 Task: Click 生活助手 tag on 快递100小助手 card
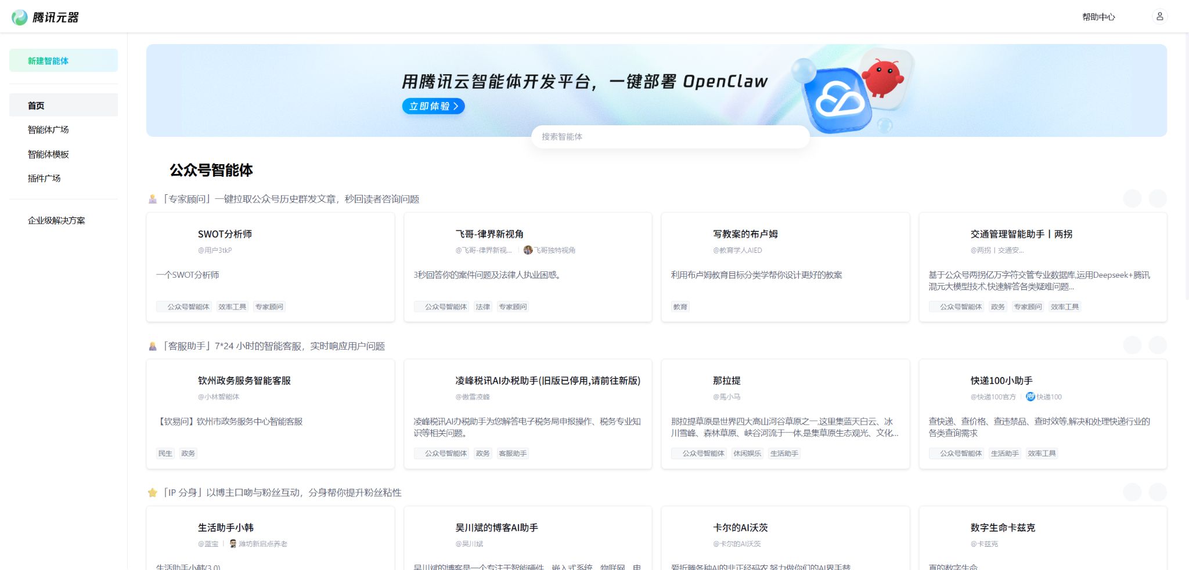(1005, 453)
